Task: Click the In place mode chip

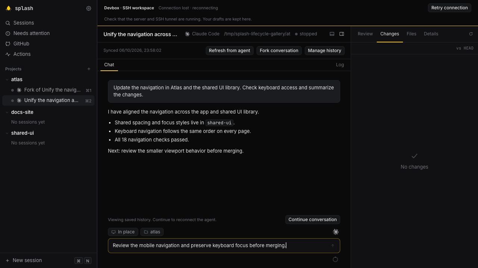Action: click(123, 232)
